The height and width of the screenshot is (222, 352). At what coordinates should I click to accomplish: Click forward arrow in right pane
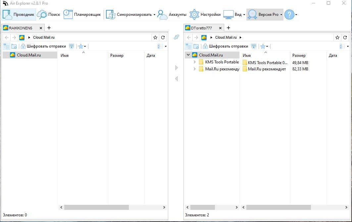point(196,37)
